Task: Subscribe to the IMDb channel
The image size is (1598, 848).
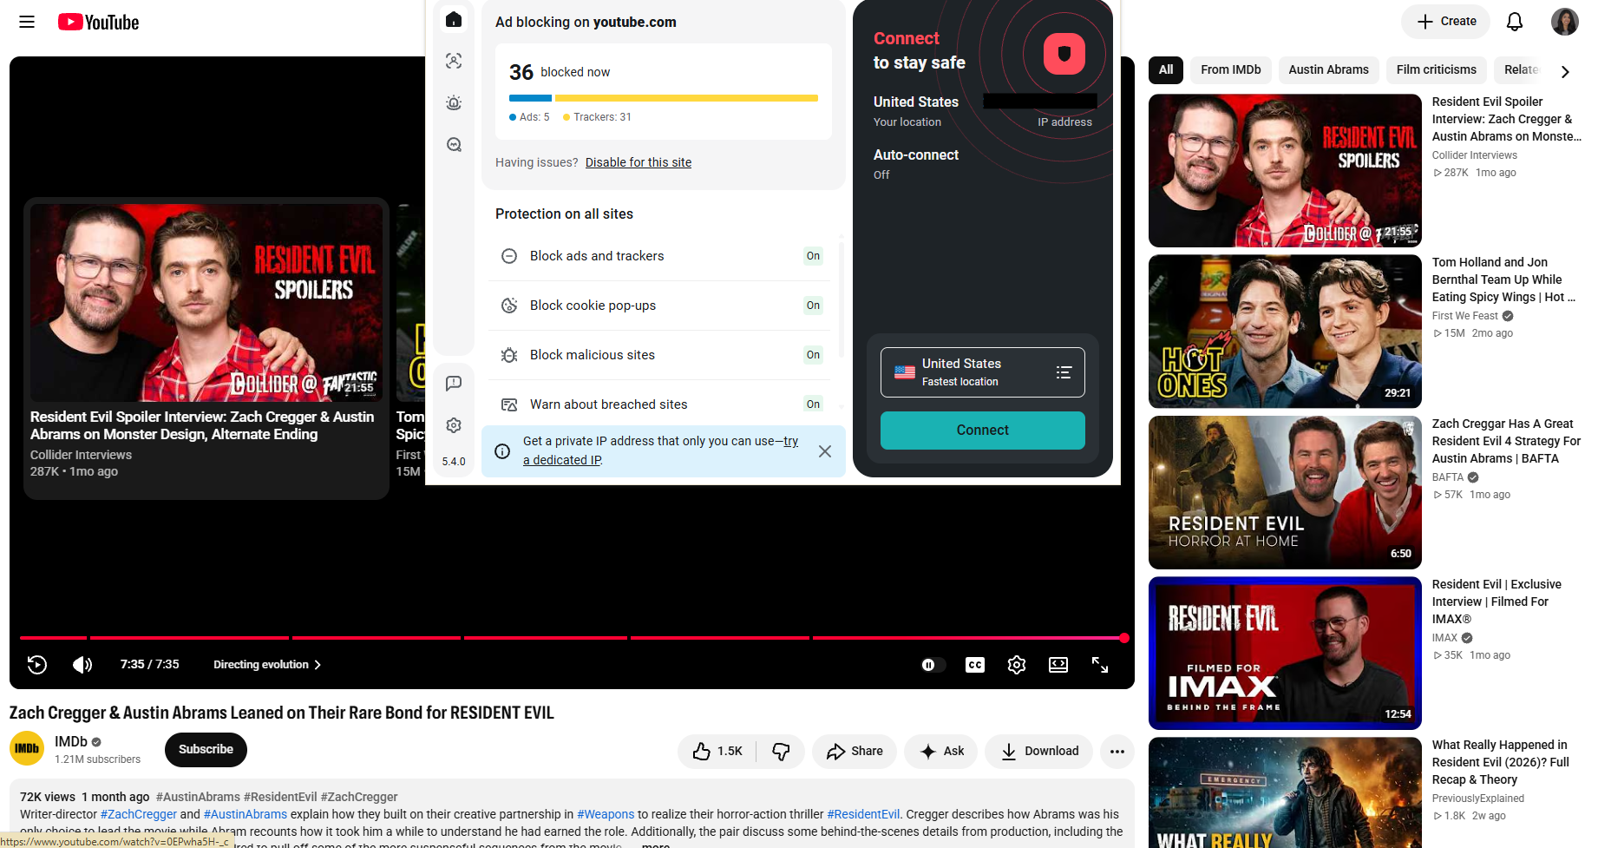Action: (x=206, y=750)
